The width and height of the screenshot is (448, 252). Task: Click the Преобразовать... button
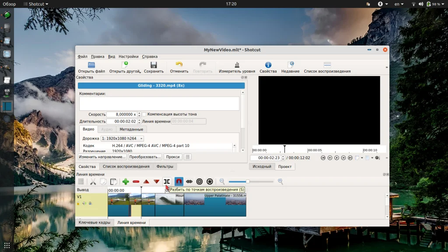click(x=145, y=157)
